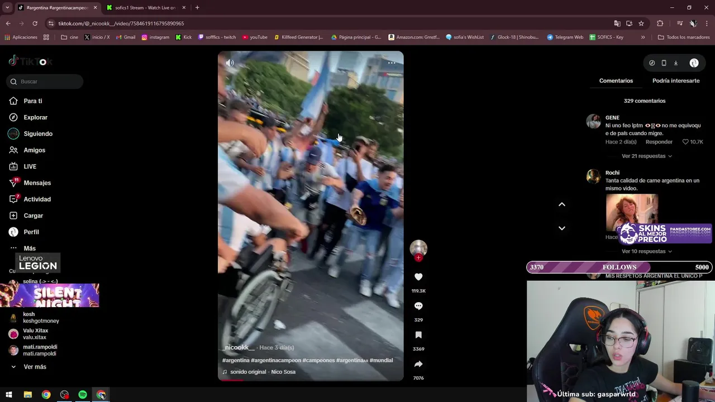Screen dimensions: 715x402
Task: Expand Ver más following accounts
Action: 35,367
